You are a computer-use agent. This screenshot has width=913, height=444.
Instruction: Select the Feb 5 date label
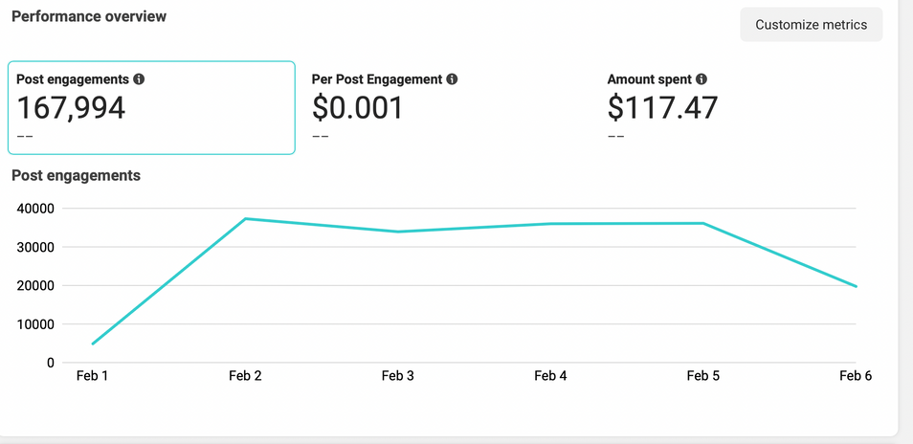(x=703, y=376)
